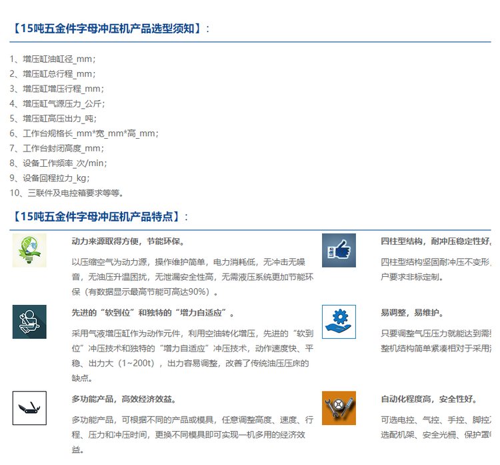Click the gear-in-hand maintenance icon
500x465 pixels.
pyautogui.click(x=339, y=322)
